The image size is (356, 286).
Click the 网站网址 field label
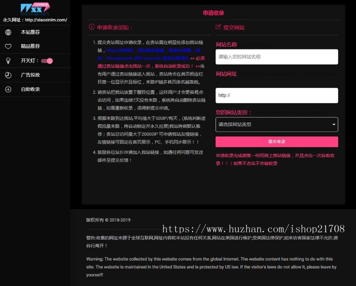(x=226, y=74)
